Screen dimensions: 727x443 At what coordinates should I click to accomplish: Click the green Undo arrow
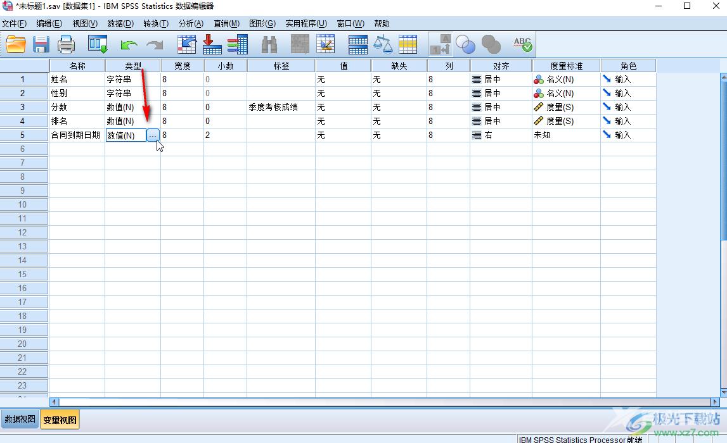(x=129, y=45)
